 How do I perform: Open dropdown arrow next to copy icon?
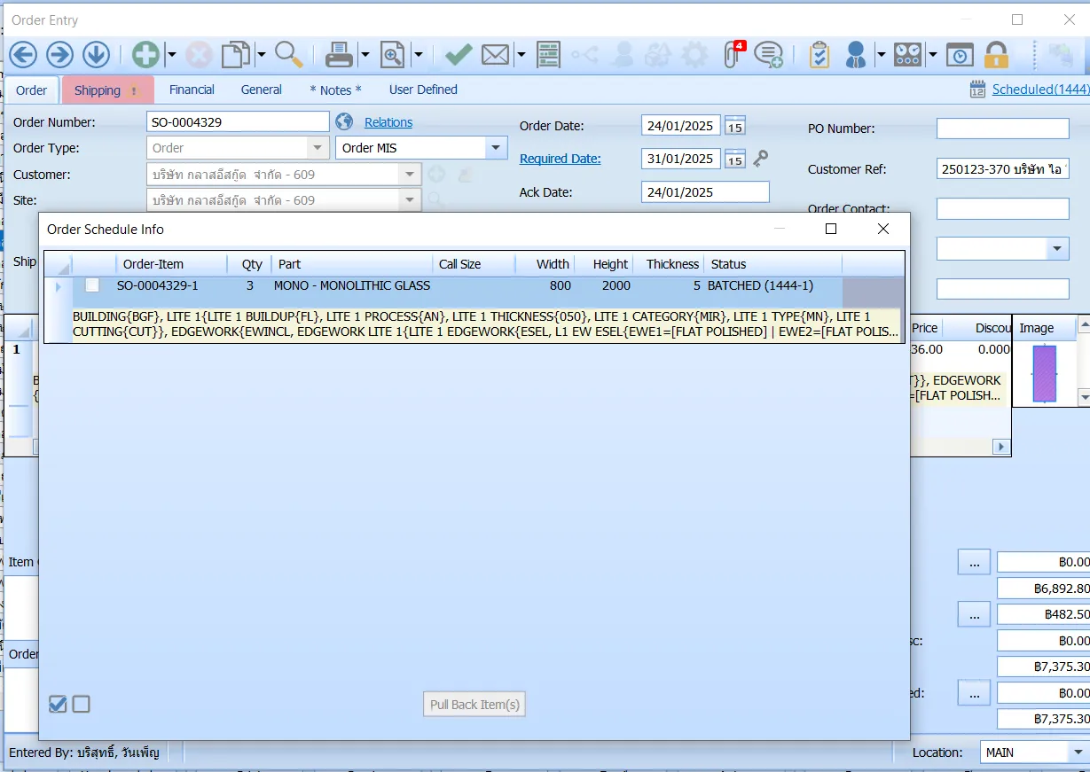262,55
